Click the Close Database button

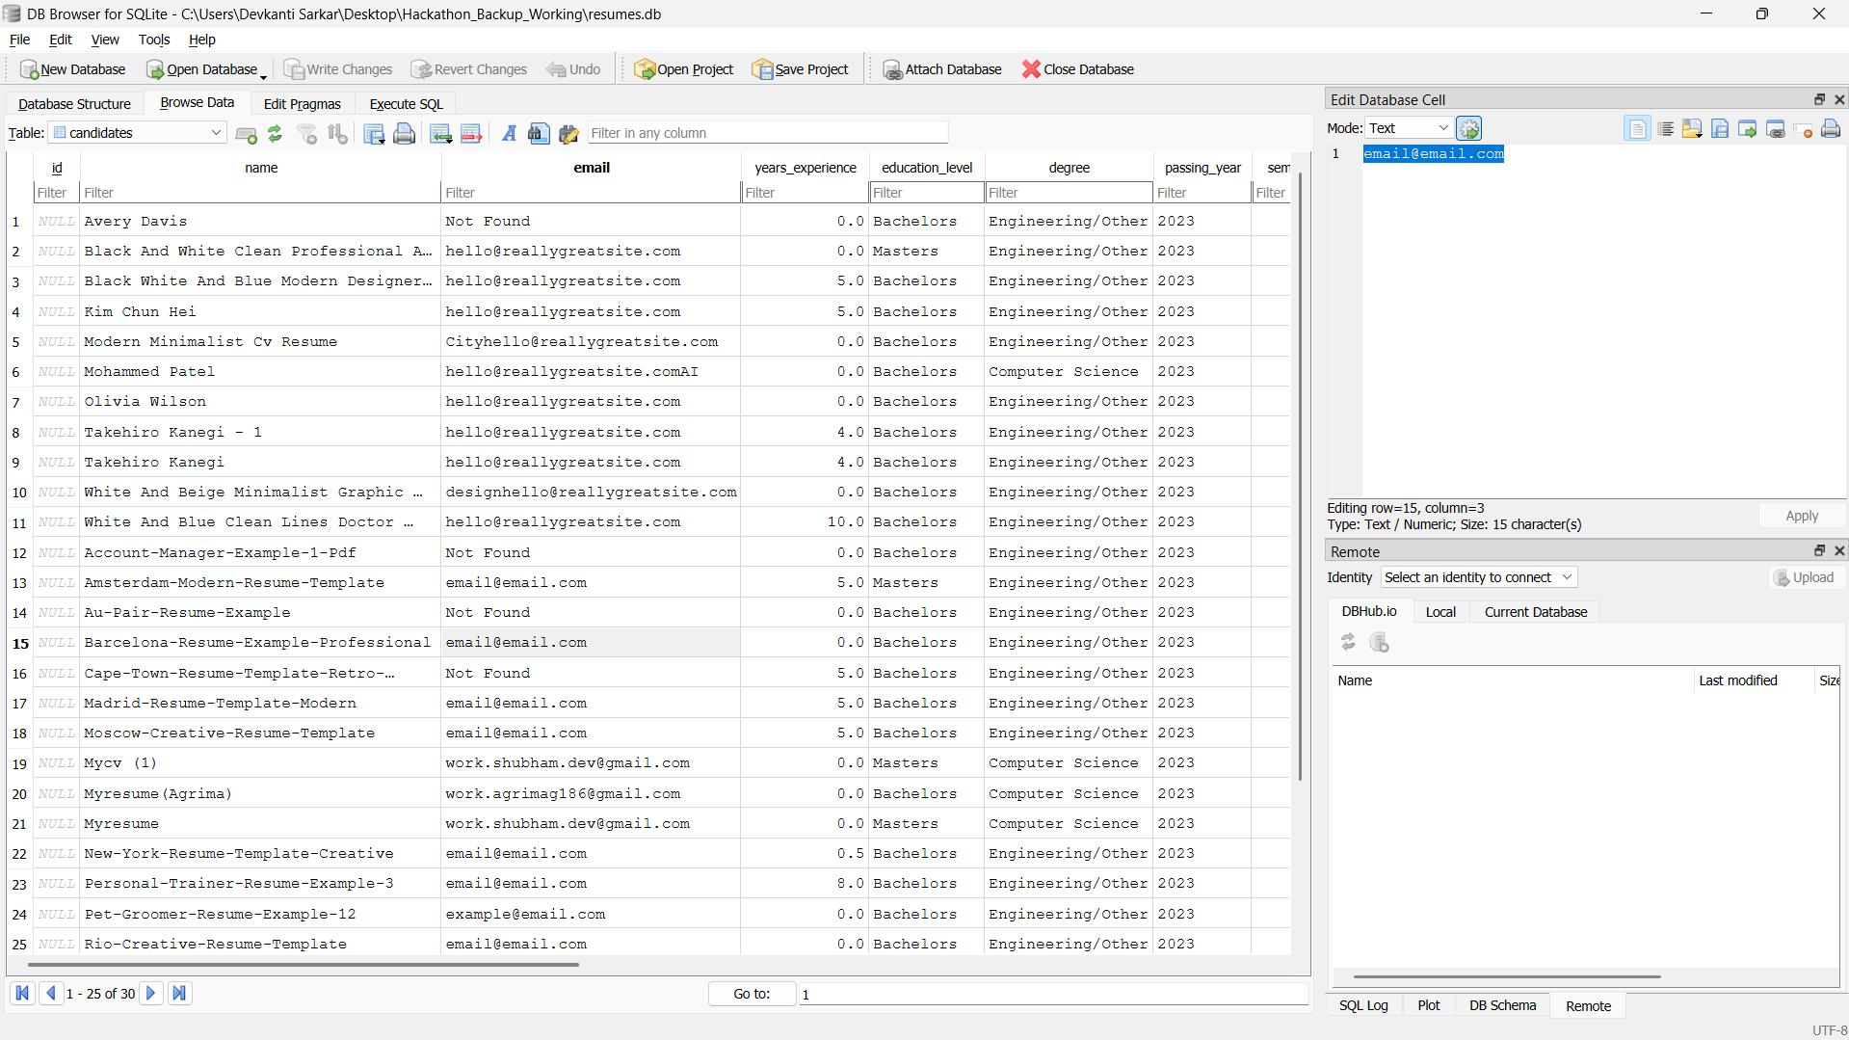pyautogui.click(x=1078, y=69)
